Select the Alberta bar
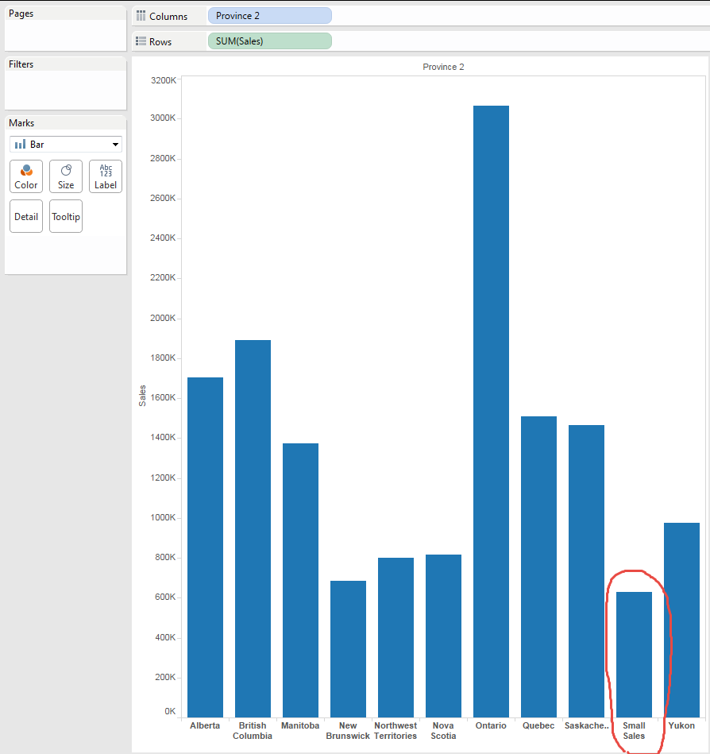This screenshot has width=710, height=754. coord(205,547)
